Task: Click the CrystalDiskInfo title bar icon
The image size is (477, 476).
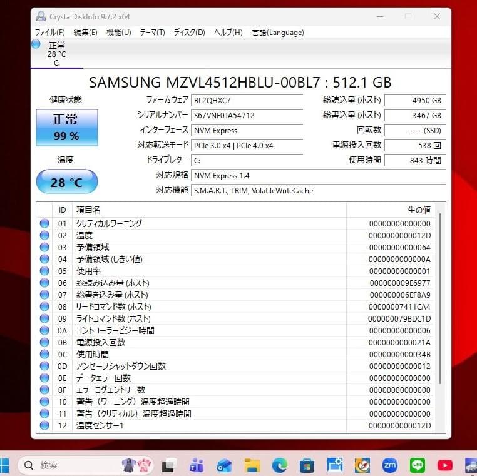Action: pyautogui.click(x=41, y=16)
